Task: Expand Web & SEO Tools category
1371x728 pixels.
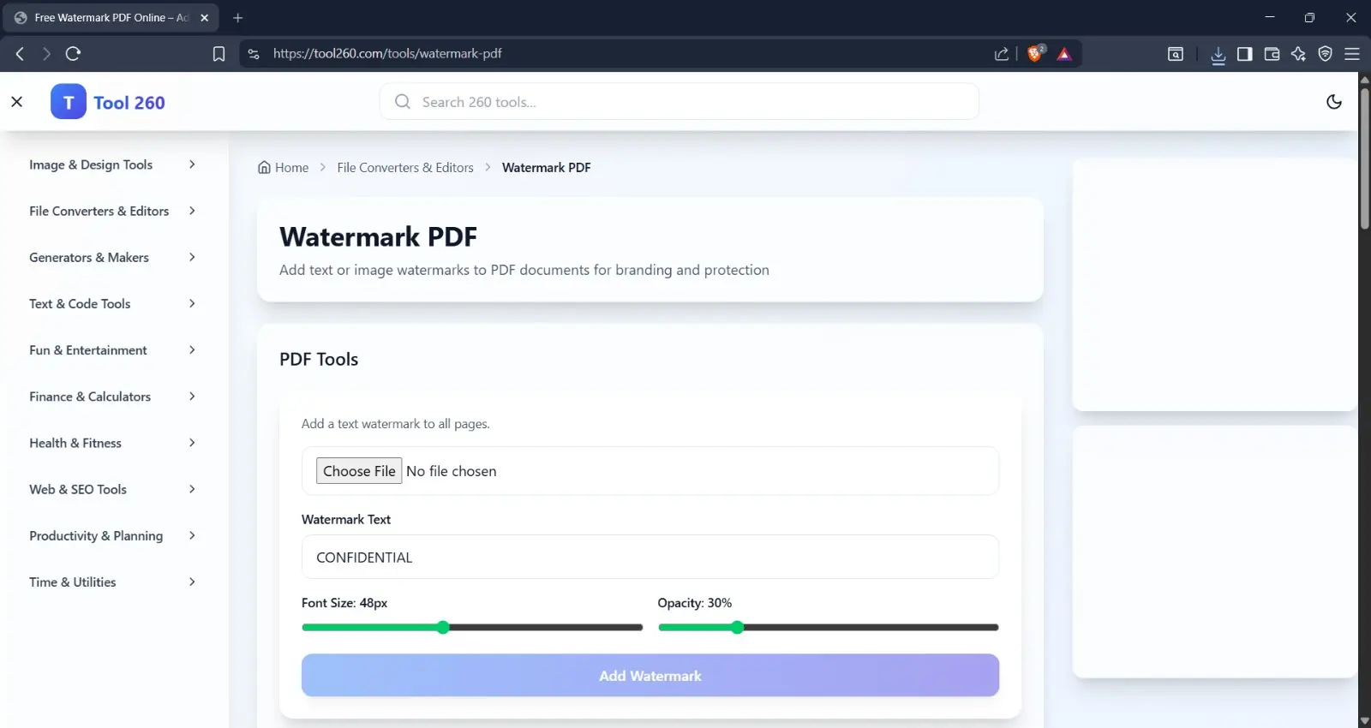Action: (x=112, y=489)
